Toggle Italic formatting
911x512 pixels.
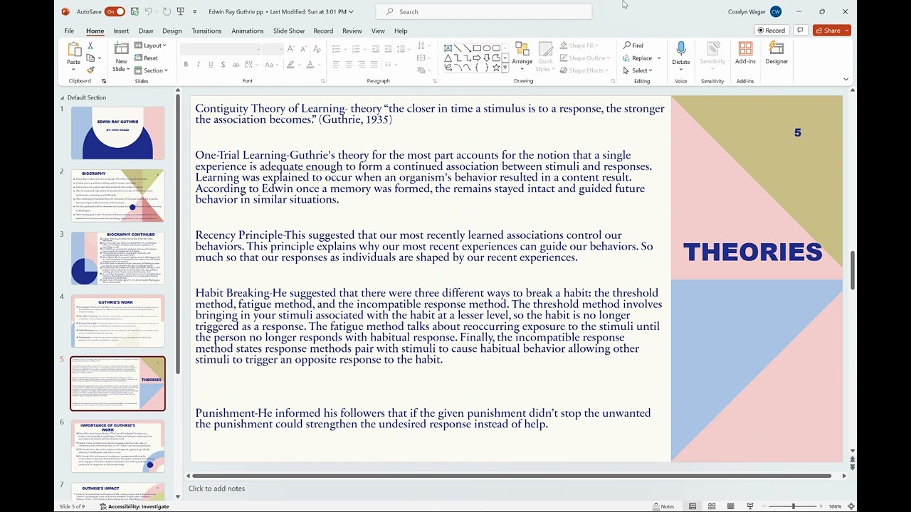click(199, 65)
